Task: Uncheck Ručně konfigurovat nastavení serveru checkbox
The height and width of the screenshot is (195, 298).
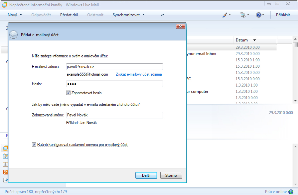Action: 34,145
